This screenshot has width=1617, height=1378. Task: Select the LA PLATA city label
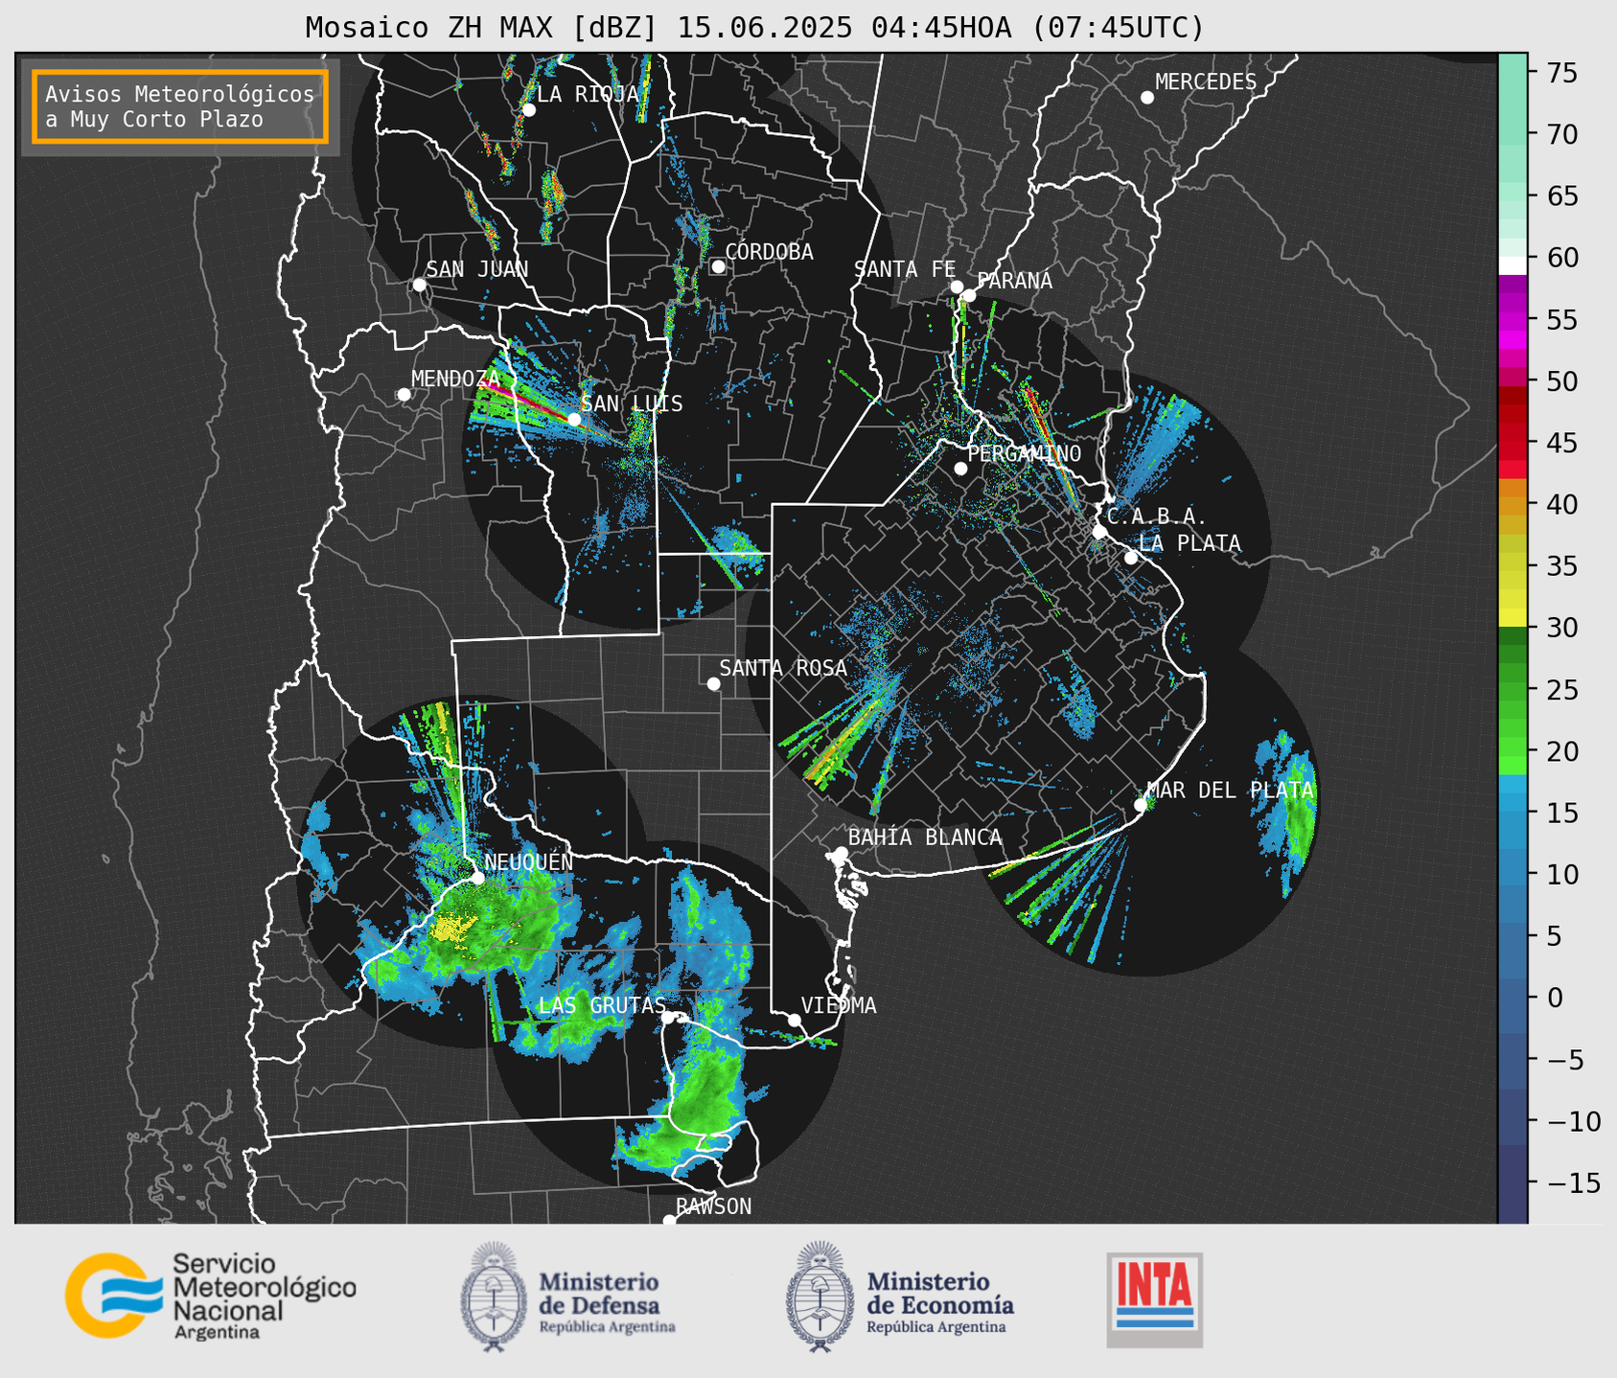tap(1190, 543)
